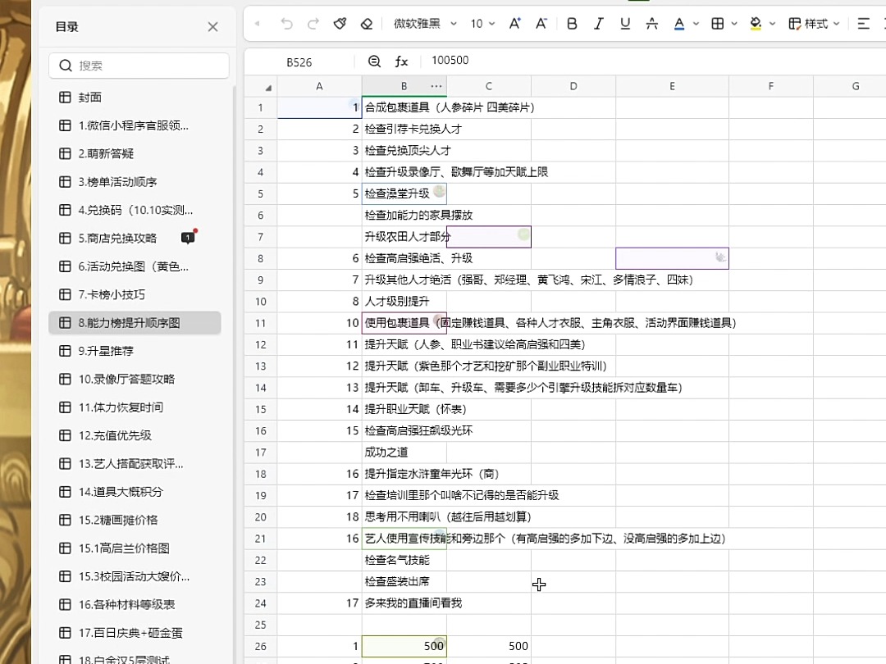Clear formatting with the eraser icon

[367, 24]
